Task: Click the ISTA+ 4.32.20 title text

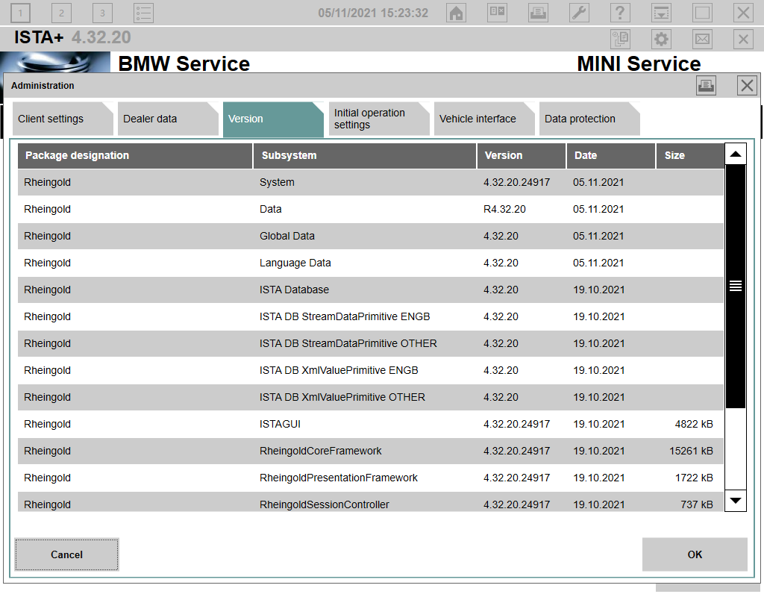Action: coord(72,37)
